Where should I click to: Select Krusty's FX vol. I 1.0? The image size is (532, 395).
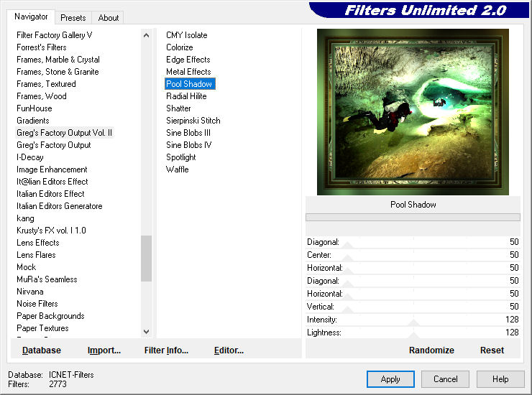point(51,231)
